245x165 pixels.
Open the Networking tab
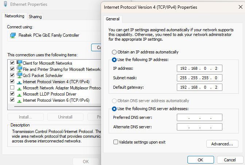[x=15, y=16]
